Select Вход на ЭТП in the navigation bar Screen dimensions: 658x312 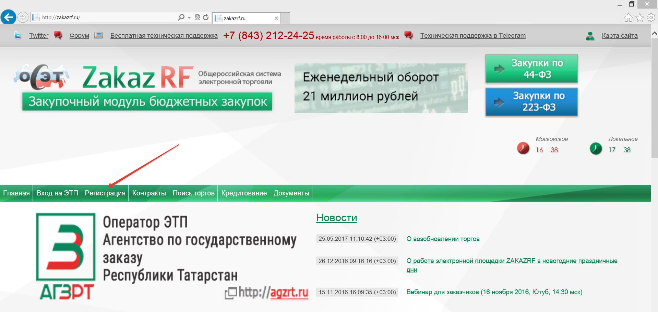[57, 193]
